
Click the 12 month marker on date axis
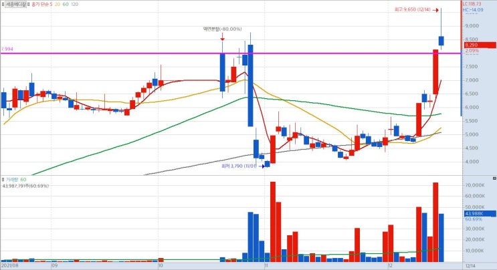[391, 265]
